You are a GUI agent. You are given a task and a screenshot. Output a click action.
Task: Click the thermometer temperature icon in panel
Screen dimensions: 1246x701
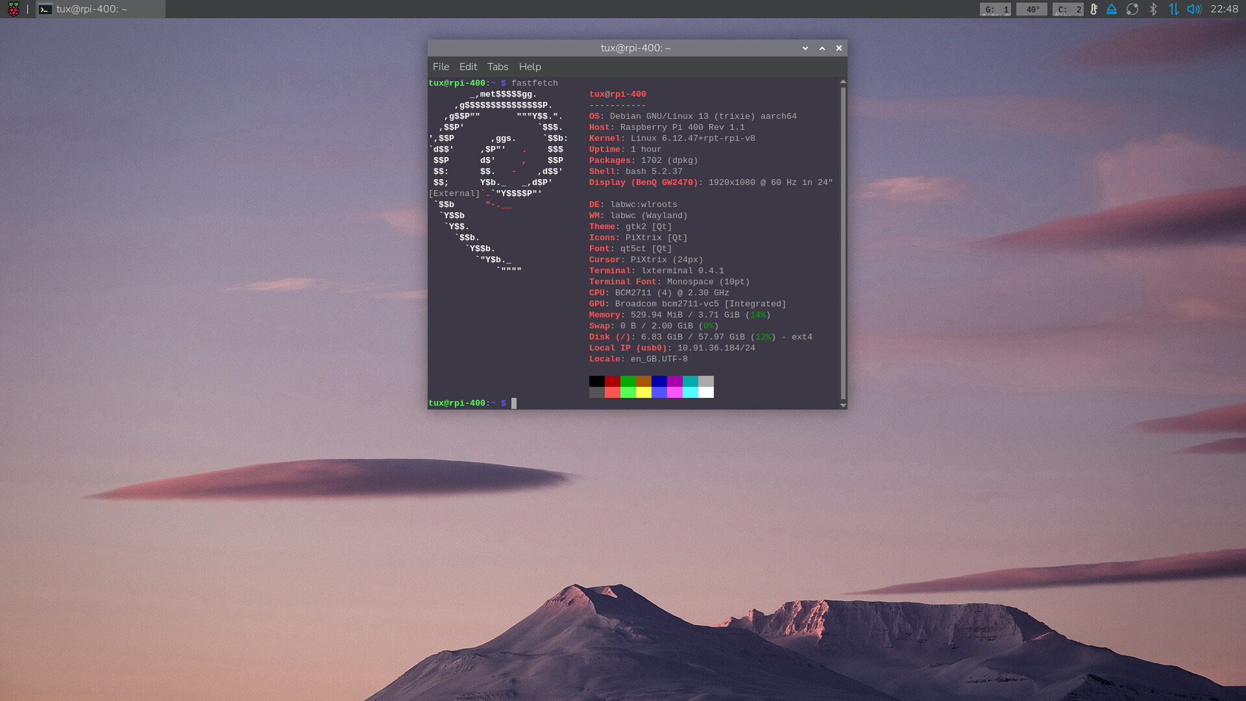(1094, 9)
